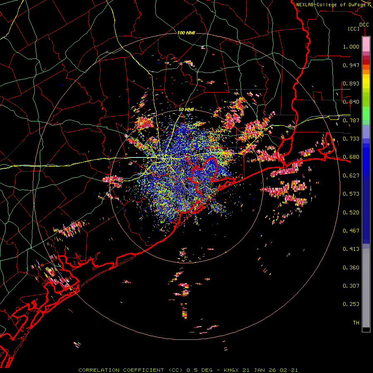Click the 0.893 scale value
The width and height of the screenshot is (373, 373).
(x=351, y=83)
